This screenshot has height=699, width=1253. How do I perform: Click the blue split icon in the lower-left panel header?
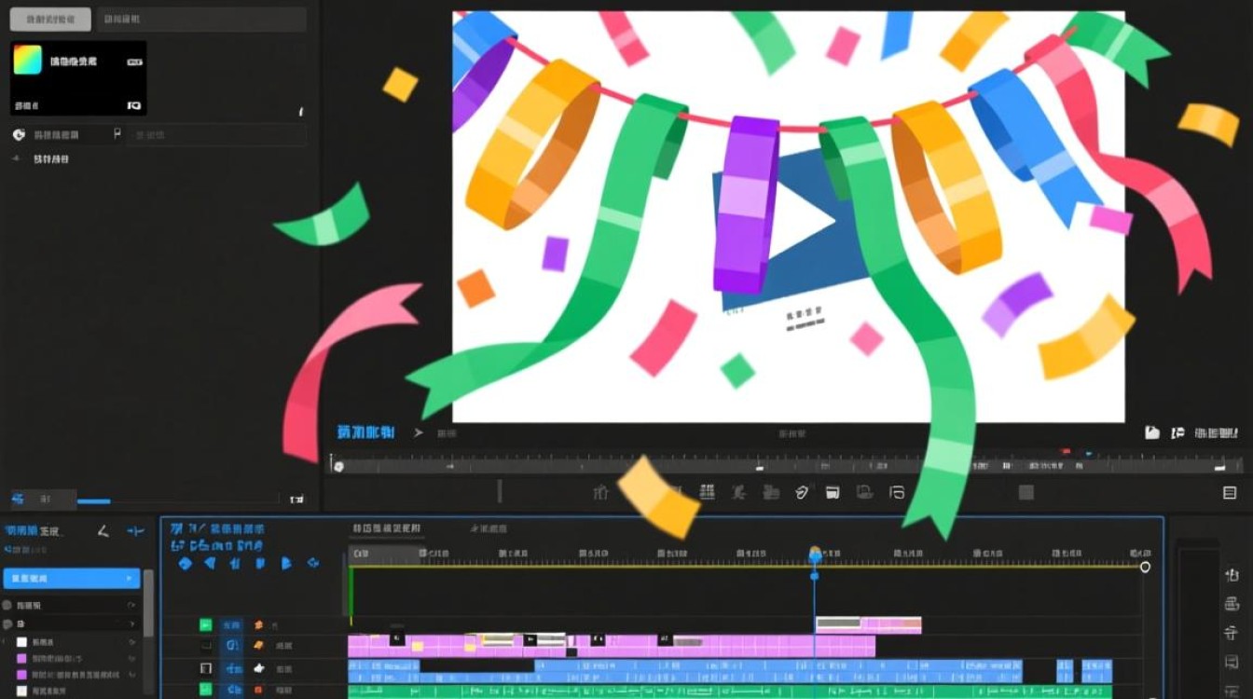tap(136, 531)
